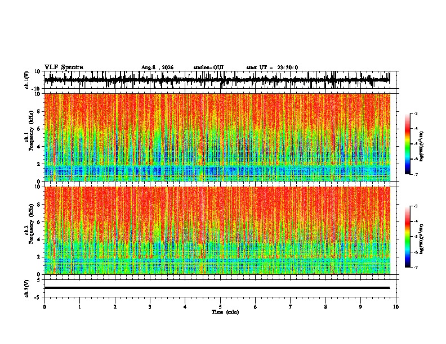Click the ch.1 "Frequency (kHz)" axis label
This screenshot has height=344, width=446.
point(31,131)
